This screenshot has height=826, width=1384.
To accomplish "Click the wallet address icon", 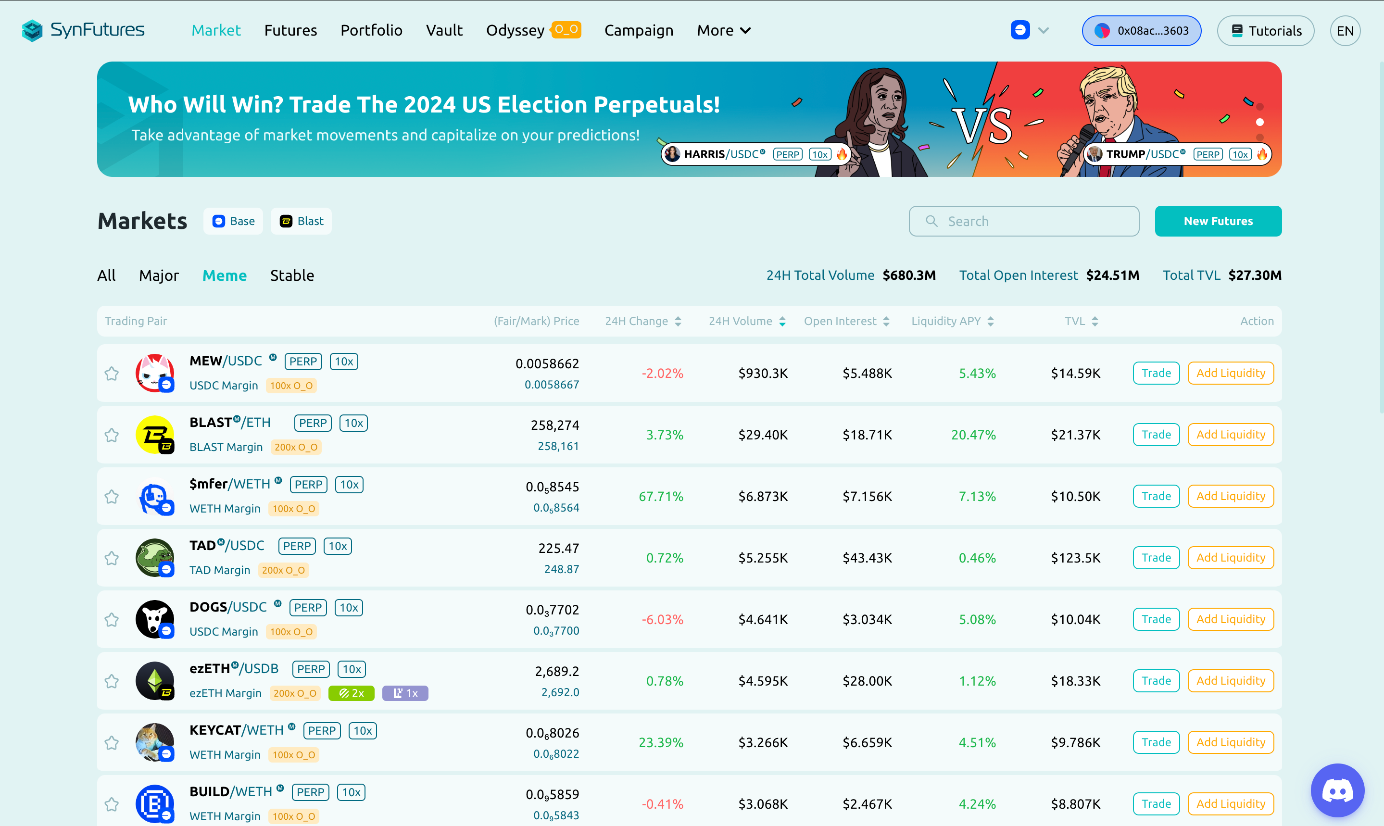I will click(1102, 29).
